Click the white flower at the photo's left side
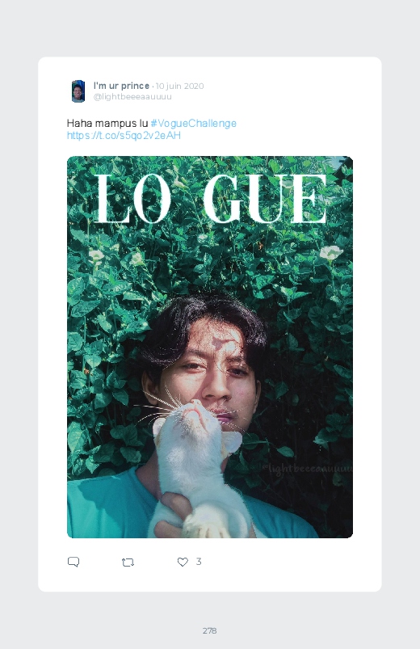420x649 pixels. [x=96, y=255]
